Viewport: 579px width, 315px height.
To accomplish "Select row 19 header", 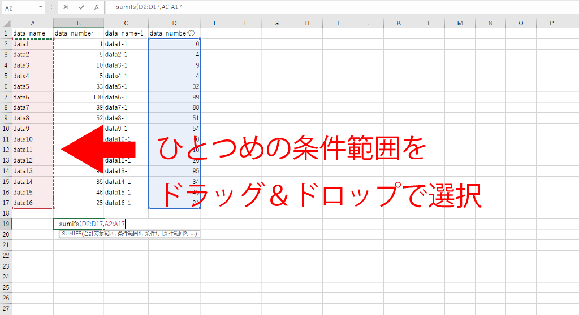I will pyautogui.click(x=6, y=224).
